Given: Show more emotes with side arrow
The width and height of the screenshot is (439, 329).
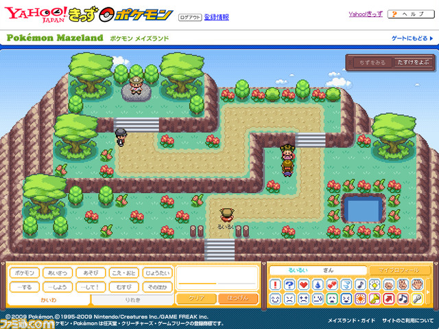Looking at the screenshot, I should click(x=428, y=292).
